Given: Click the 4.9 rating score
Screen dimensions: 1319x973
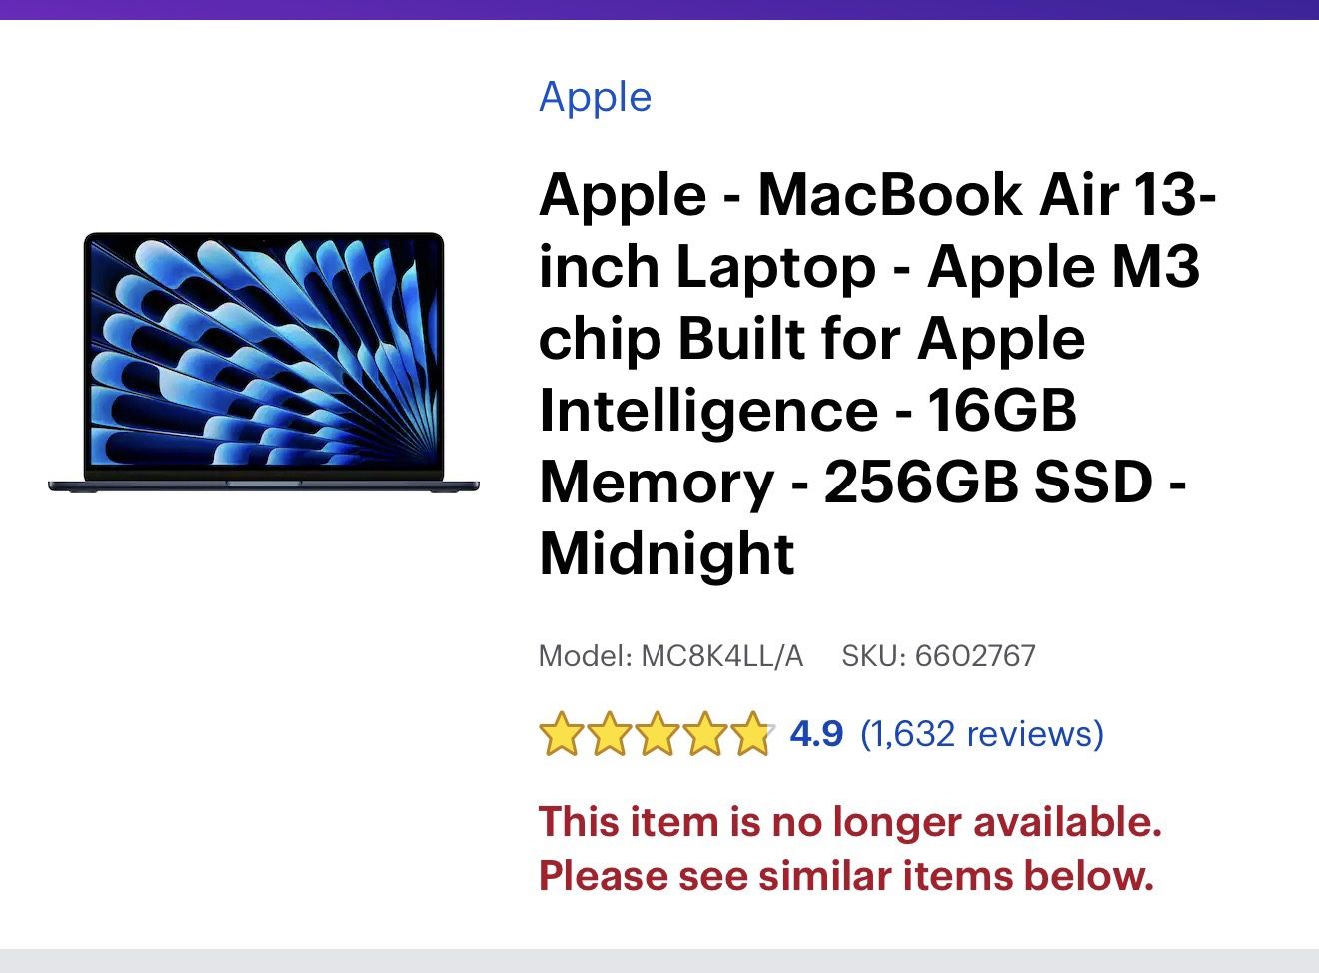Looking at the screenshot, I should (x=816, y=734).
